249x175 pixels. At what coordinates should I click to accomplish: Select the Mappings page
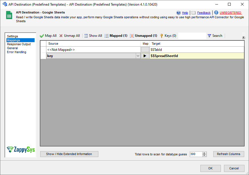coord(20,40)
